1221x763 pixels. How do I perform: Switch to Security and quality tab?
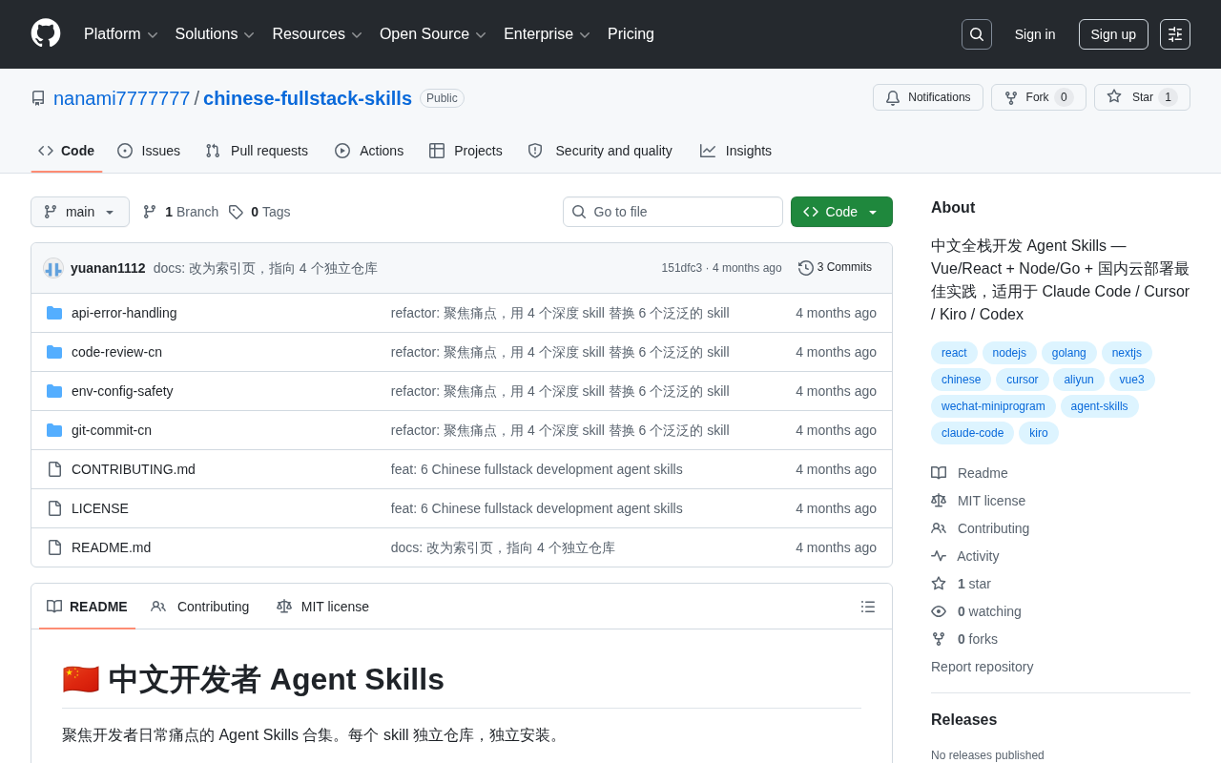click(600, 151)
